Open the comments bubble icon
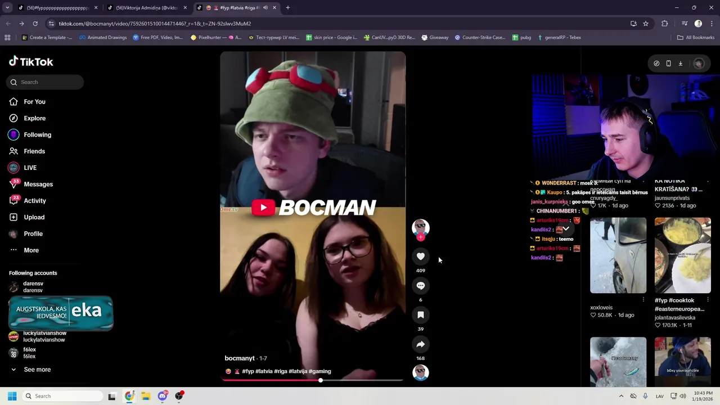 tap(421, 286)
